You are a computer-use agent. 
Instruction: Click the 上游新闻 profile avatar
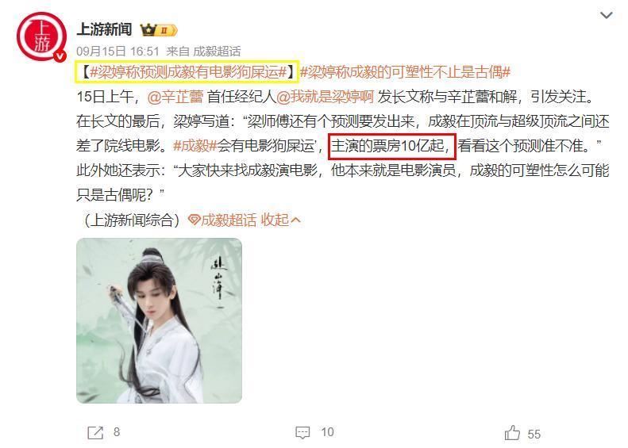[41, 36]
